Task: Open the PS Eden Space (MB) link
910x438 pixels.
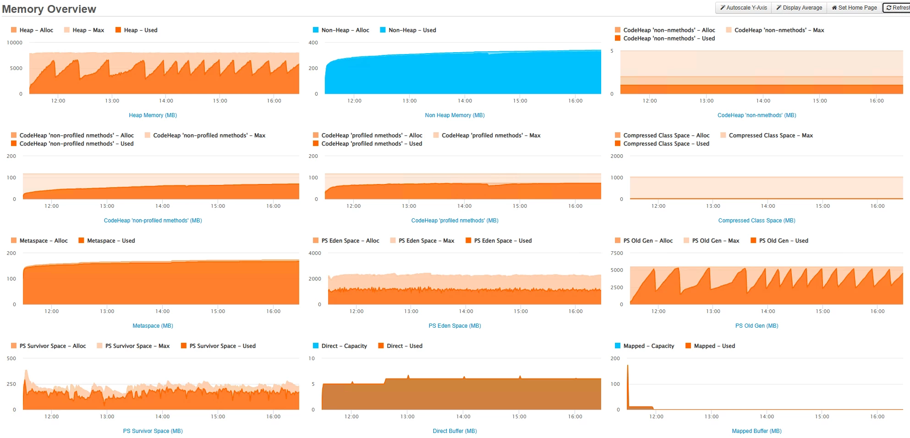Action: click(455, 326)
